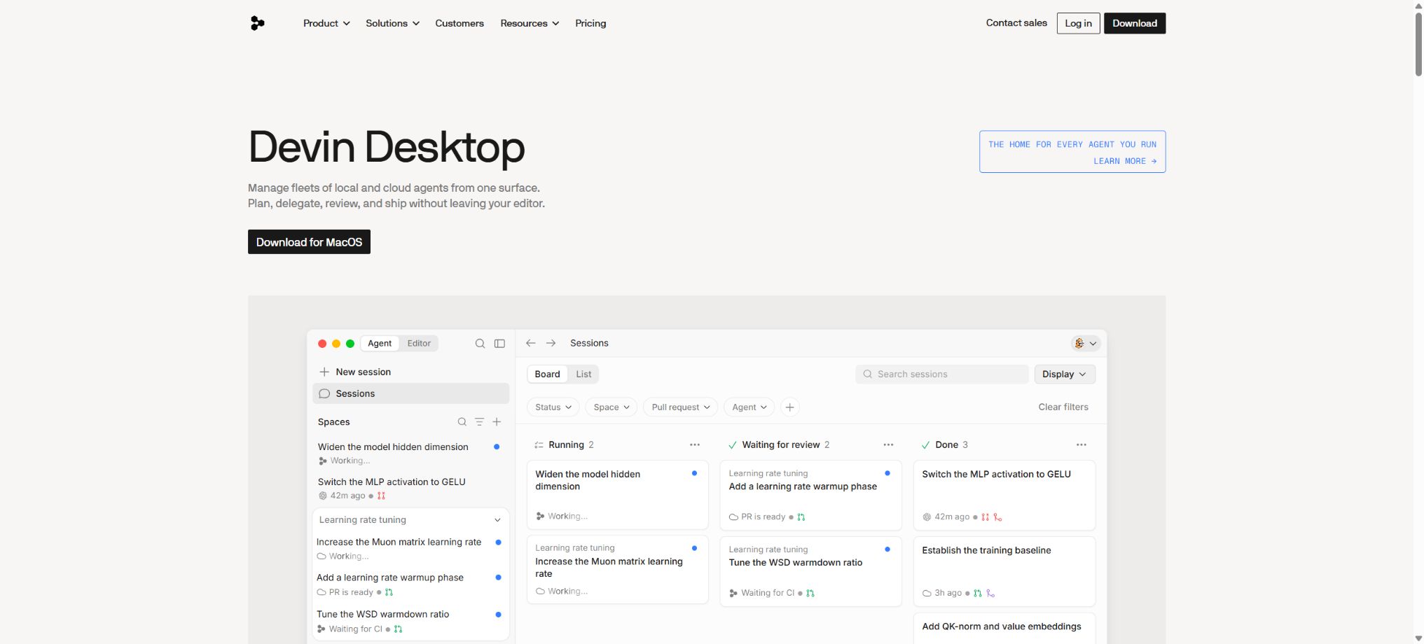Click the Download button in the navbar
The image size is (1424, 644).
[1135, 23]
